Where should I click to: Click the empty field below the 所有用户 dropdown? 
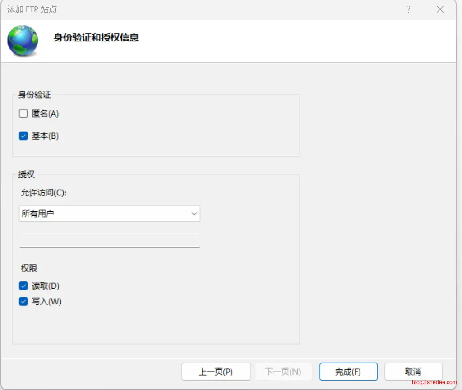109,240
